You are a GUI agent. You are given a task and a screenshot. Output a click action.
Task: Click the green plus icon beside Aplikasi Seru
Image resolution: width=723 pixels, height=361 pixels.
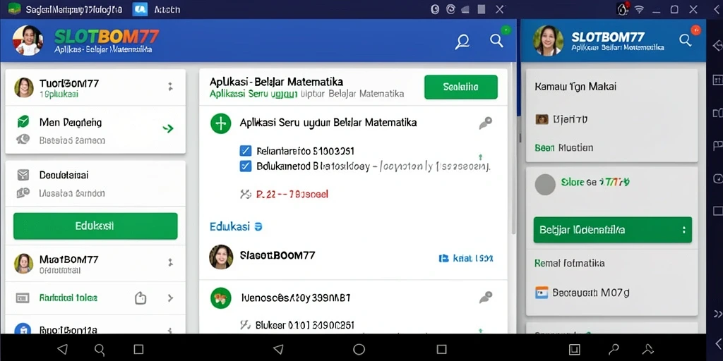pyautogui.click(x=220, y=123)
